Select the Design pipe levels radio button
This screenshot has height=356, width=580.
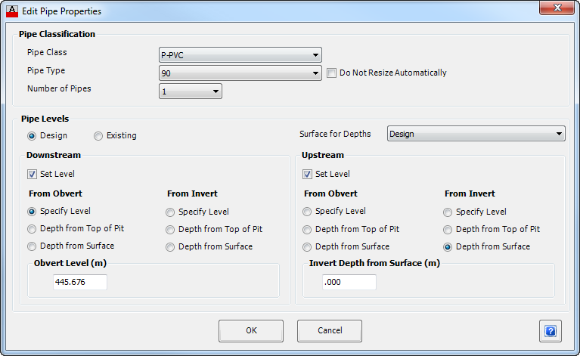tap(32, 136)
